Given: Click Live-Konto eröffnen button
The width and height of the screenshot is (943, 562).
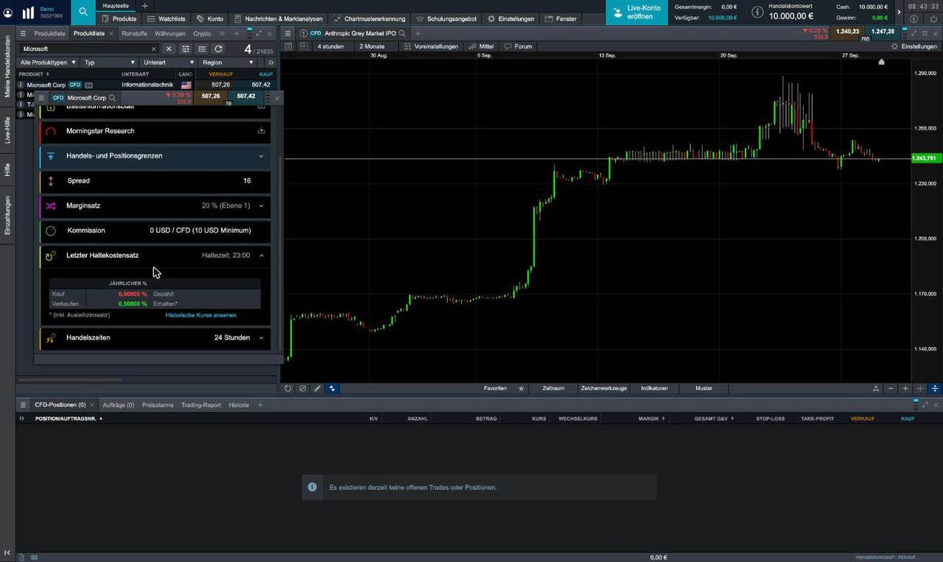Looking at the screenshot, I should 636,12.
